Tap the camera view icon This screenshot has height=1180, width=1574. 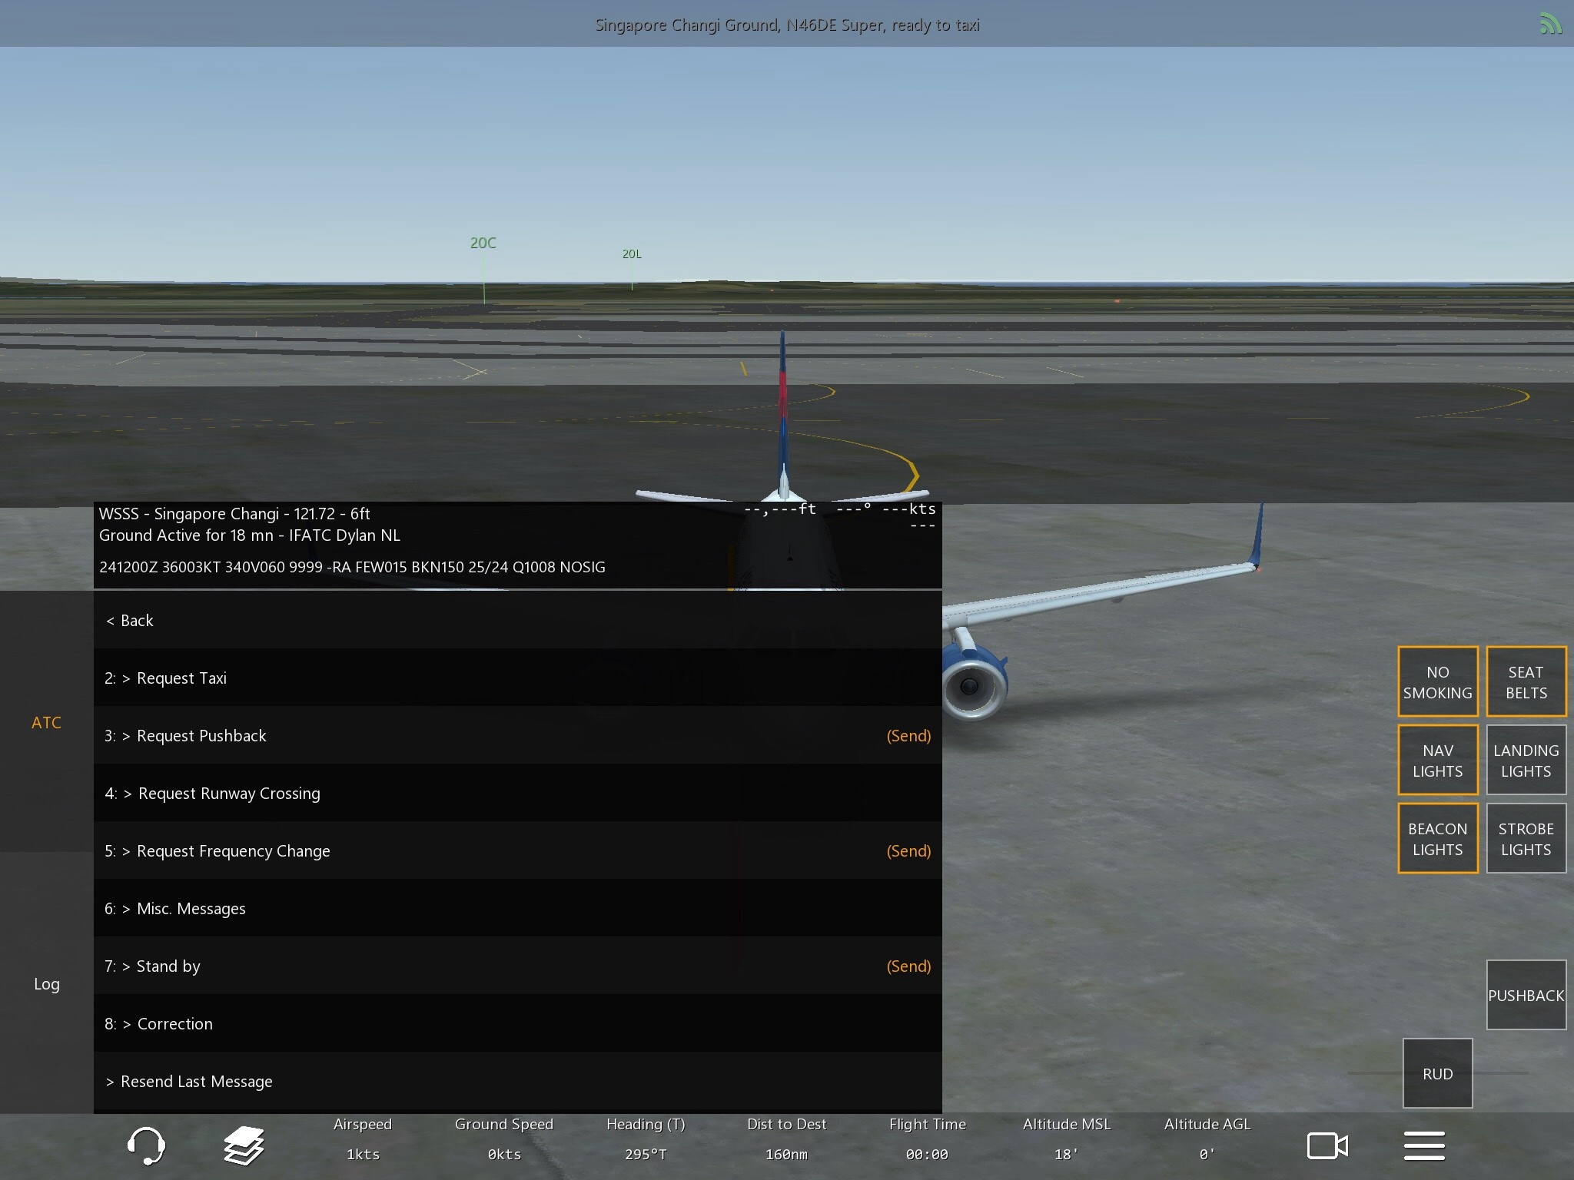click(1327, 1145)
